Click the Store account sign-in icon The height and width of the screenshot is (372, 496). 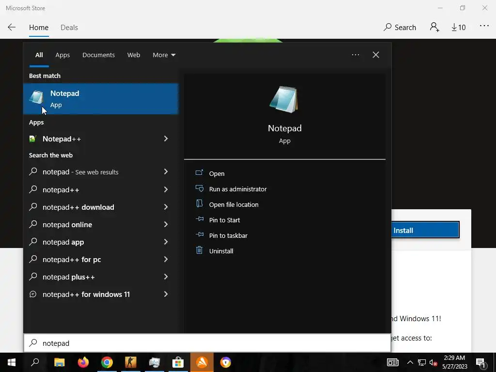(x=434, y=27)
